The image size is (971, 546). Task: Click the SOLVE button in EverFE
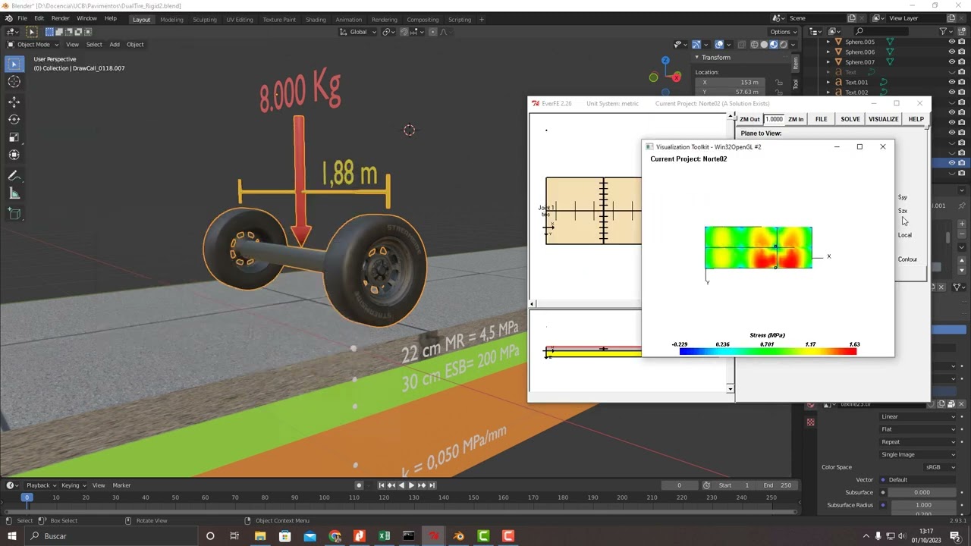tap(850, 119)
